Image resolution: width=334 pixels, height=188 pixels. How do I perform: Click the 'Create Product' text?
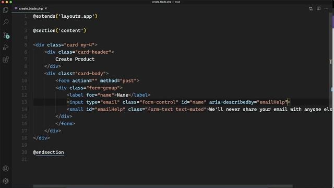point(75,59)
